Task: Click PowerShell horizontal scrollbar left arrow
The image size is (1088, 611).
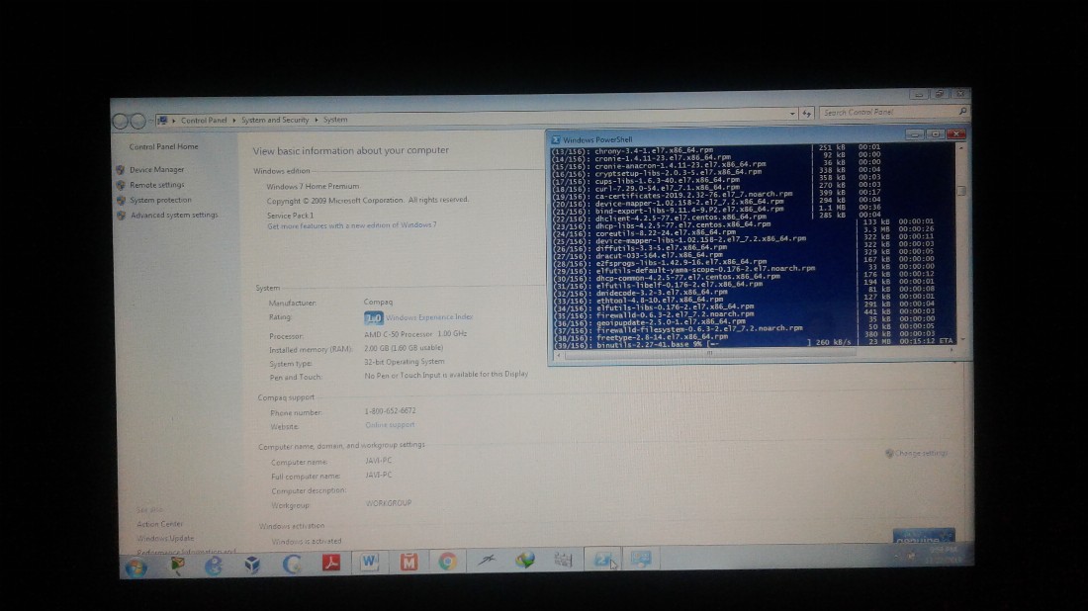Action: pos(559,355)
